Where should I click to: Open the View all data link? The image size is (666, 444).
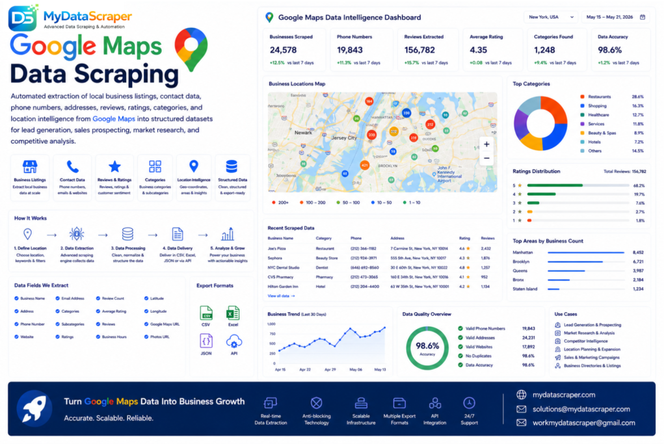281,296
